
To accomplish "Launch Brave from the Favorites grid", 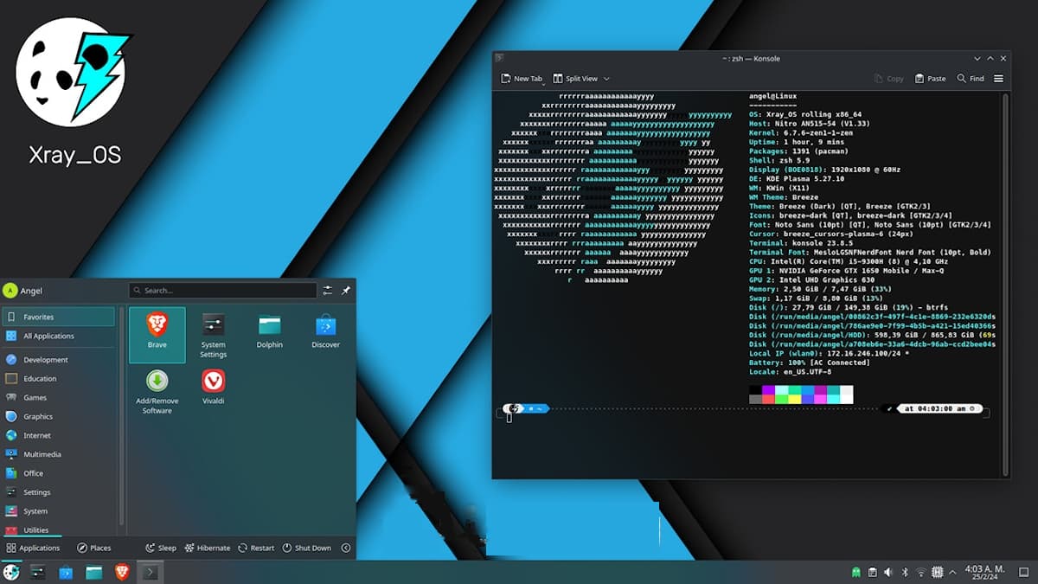I will pyautogui.click(x=157, y=332).
